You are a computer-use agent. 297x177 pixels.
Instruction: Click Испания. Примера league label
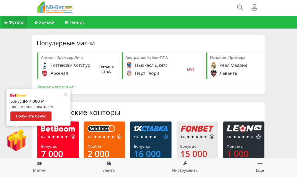point(227,58)
